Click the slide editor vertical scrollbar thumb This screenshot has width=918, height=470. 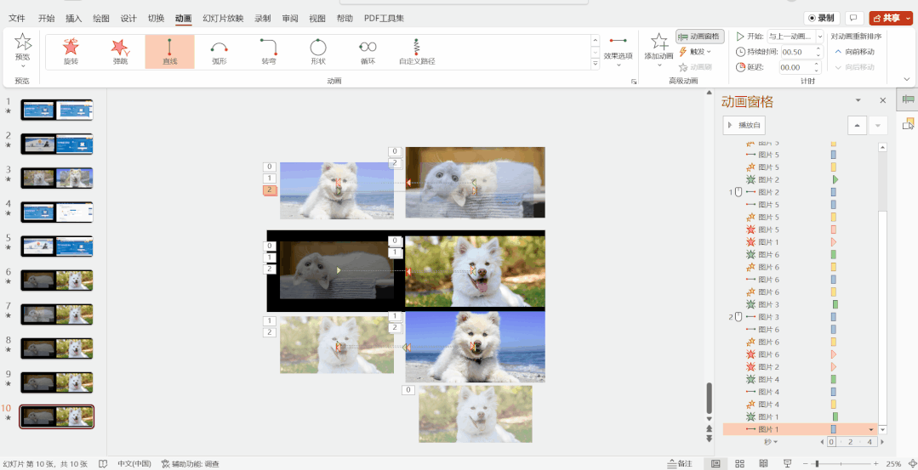[709, 398]
